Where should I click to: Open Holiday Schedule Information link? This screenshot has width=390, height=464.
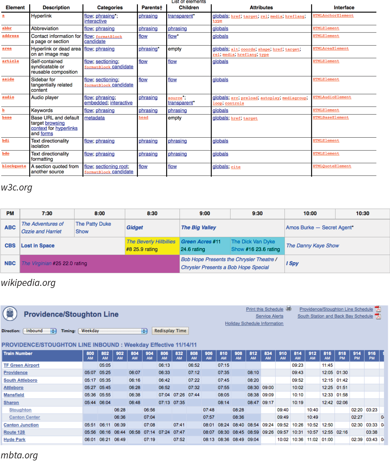(x=254, y=324)
